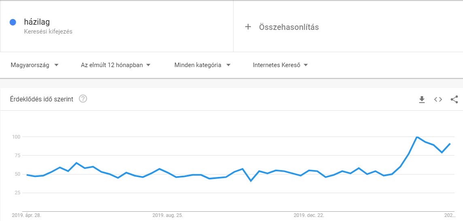This screenshot has height=221, width=463.
Task: Expand the Minden kategória dropdown
Action: coord(202,65)
